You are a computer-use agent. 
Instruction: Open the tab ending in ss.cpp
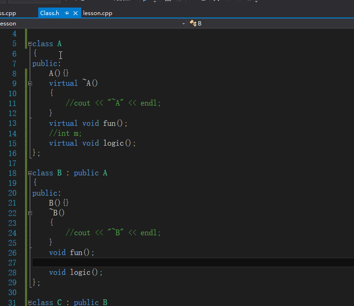point(8,13)
